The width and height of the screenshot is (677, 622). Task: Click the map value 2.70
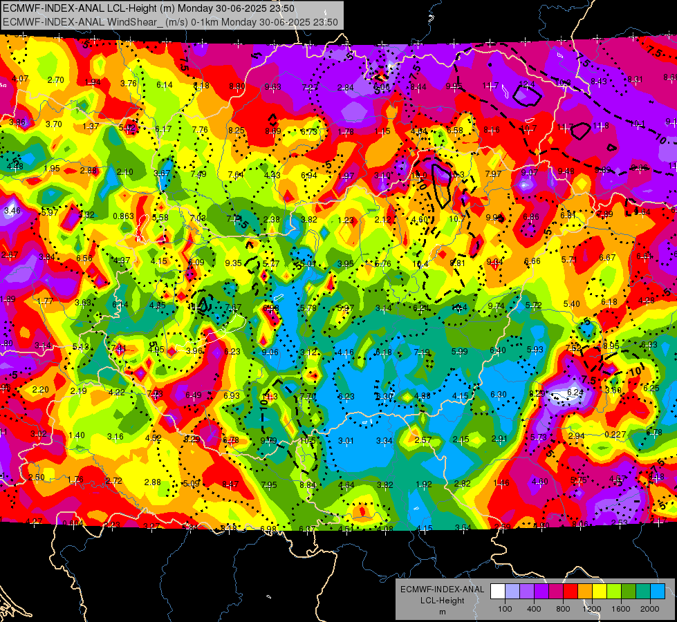click(x=56, y=80)
